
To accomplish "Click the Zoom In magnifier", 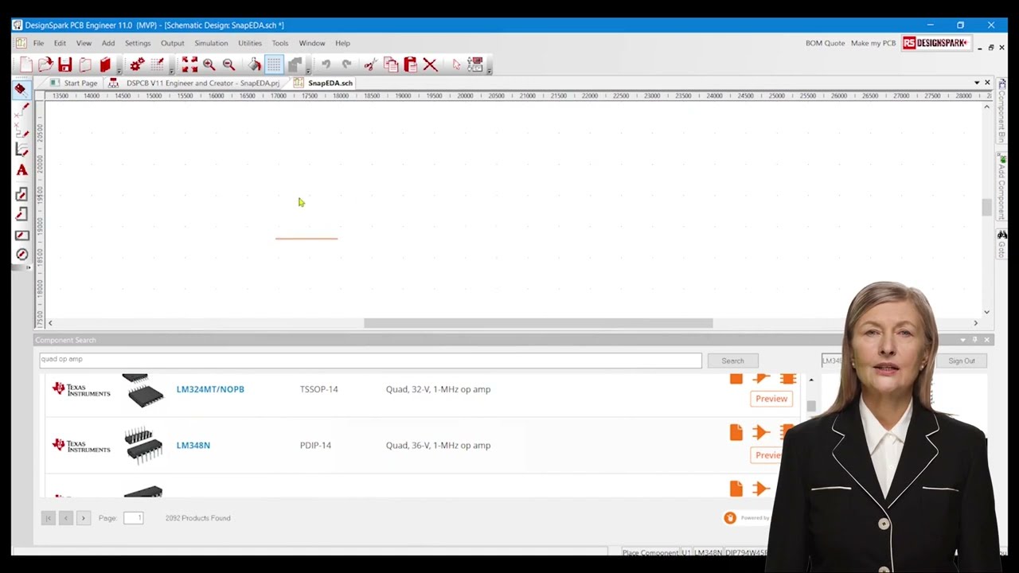I will point(209,64).
